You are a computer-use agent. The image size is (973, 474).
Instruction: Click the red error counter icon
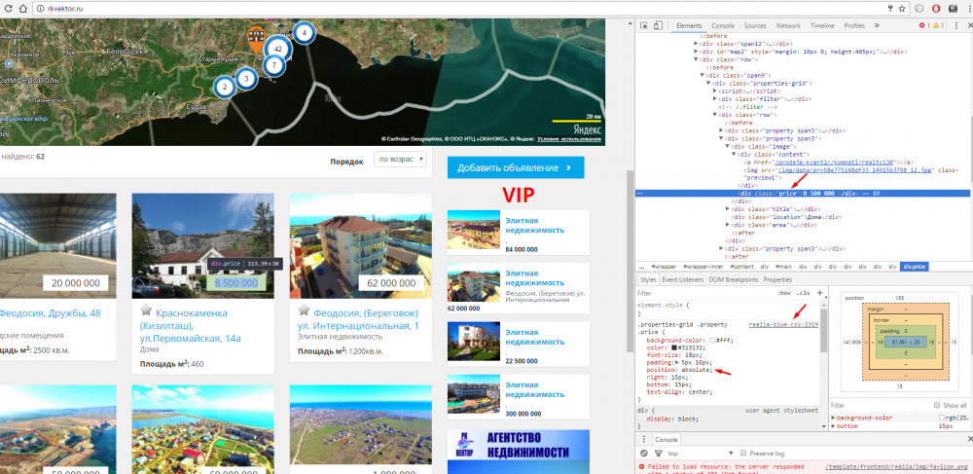(x=924, y=26)
